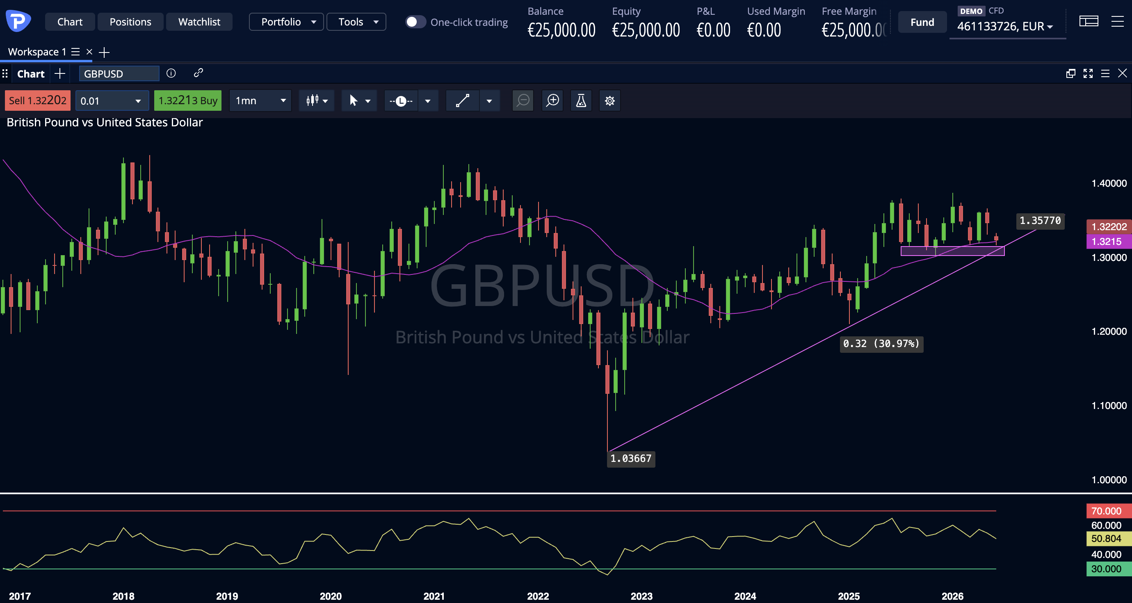This screenshot has height=603, width=1132.
Task: Click the 1.32213 Buy button
Action: (188, 100)
